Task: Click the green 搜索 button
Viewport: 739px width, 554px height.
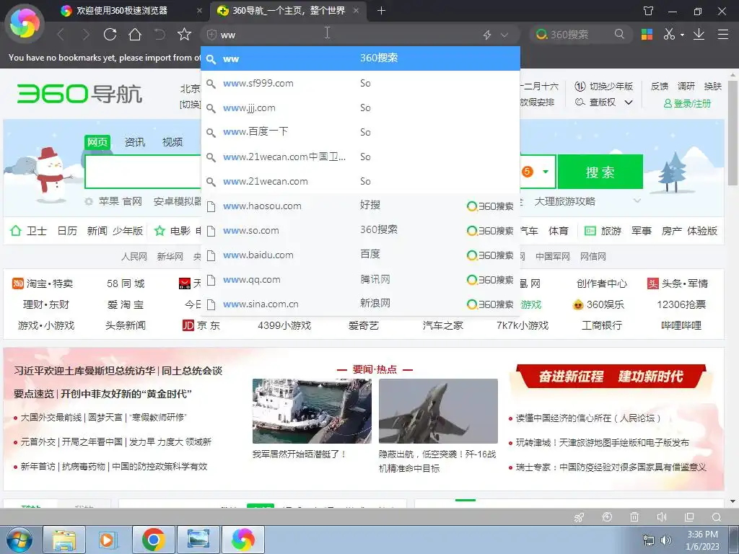Action: 600,172
